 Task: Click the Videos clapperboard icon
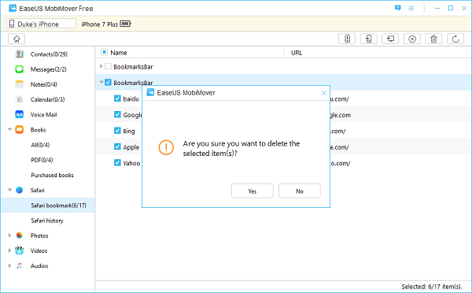(19, 250)
